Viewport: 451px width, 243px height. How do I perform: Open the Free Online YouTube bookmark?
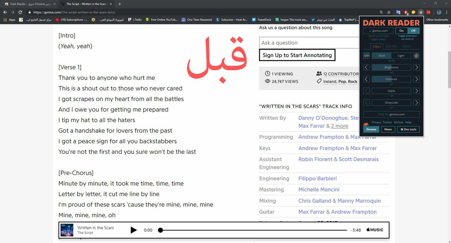161,19
